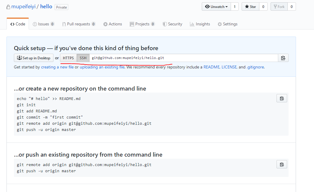Copy the create new repository commands

coord(282,99)
